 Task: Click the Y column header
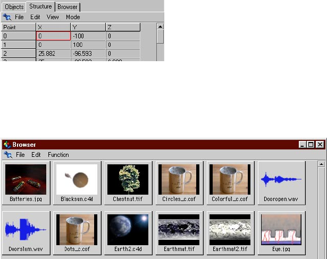[88, 27]
